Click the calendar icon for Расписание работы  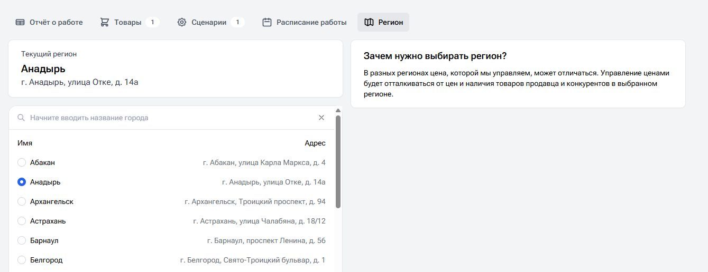267,22
